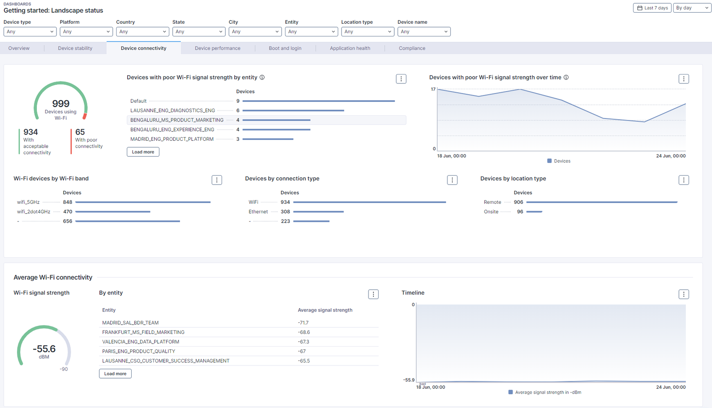Expand the Country filter dropdown

point(142,32)
